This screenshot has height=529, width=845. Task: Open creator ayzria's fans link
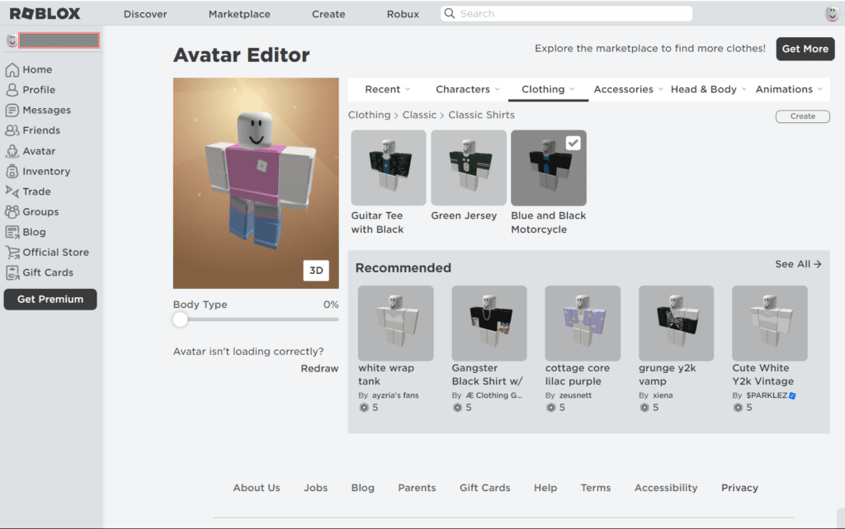point(395,395)
